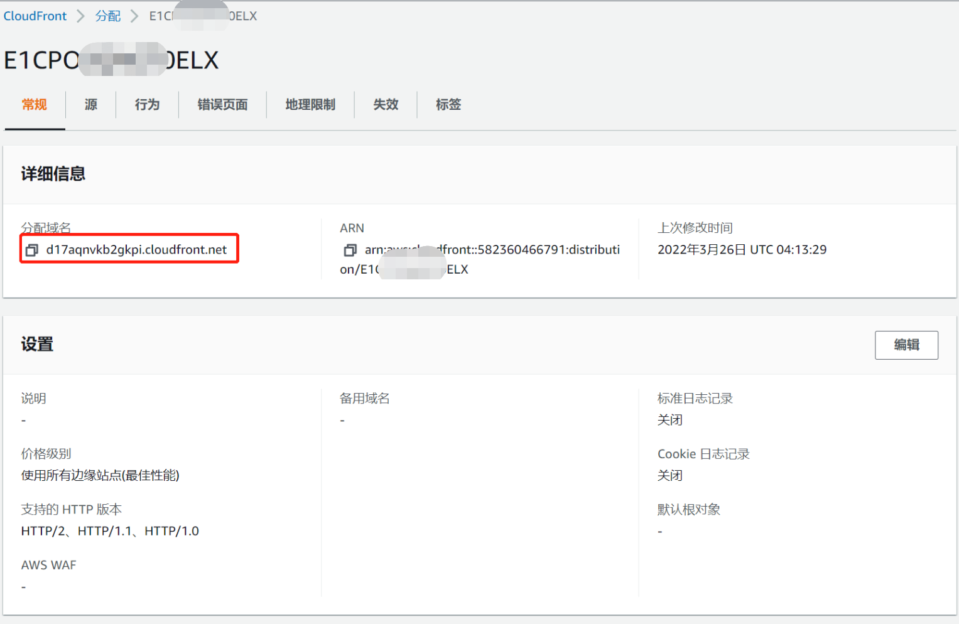Select the 失效 tab
Screen dimensions: 959x624
pos(386,105)
